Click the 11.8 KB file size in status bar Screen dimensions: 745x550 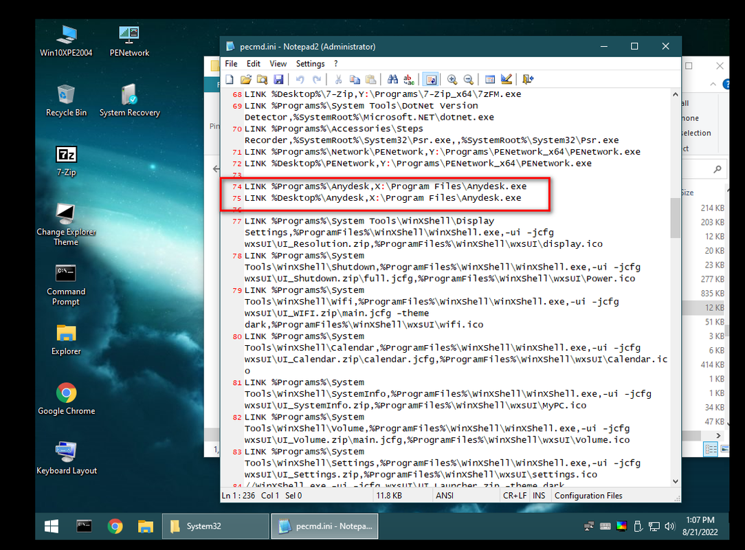(x=389, y=496)
